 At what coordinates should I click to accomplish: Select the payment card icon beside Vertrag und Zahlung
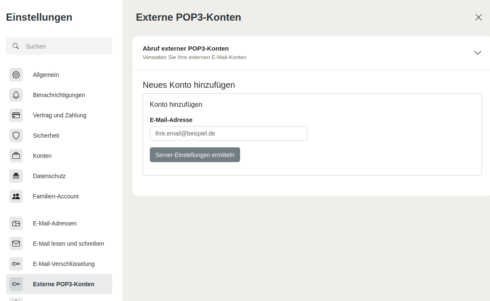[x=16, y=115]
